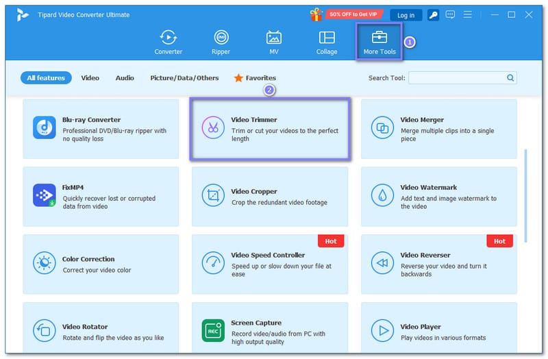Screen dimensions: 548x359
Task: Click the FixMP4 title
Action: (x=73, y=187)
